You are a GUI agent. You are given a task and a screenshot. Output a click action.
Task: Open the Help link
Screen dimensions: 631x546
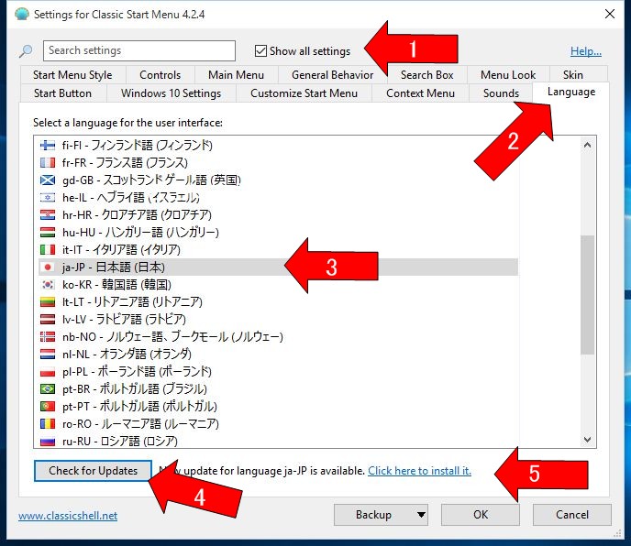(x=586, y=51)
